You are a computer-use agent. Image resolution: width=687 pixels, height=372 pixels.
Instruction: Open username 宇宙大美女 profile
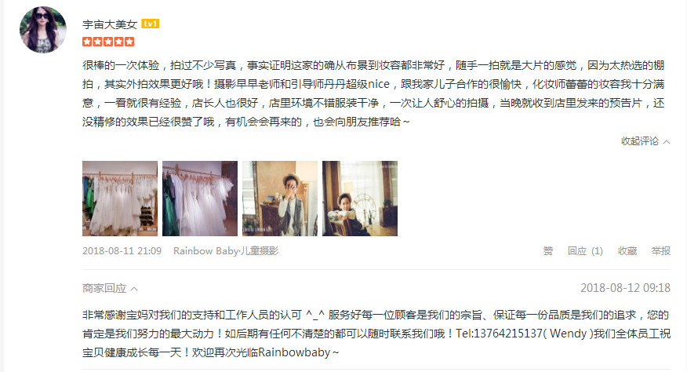[x=110, y=24]
